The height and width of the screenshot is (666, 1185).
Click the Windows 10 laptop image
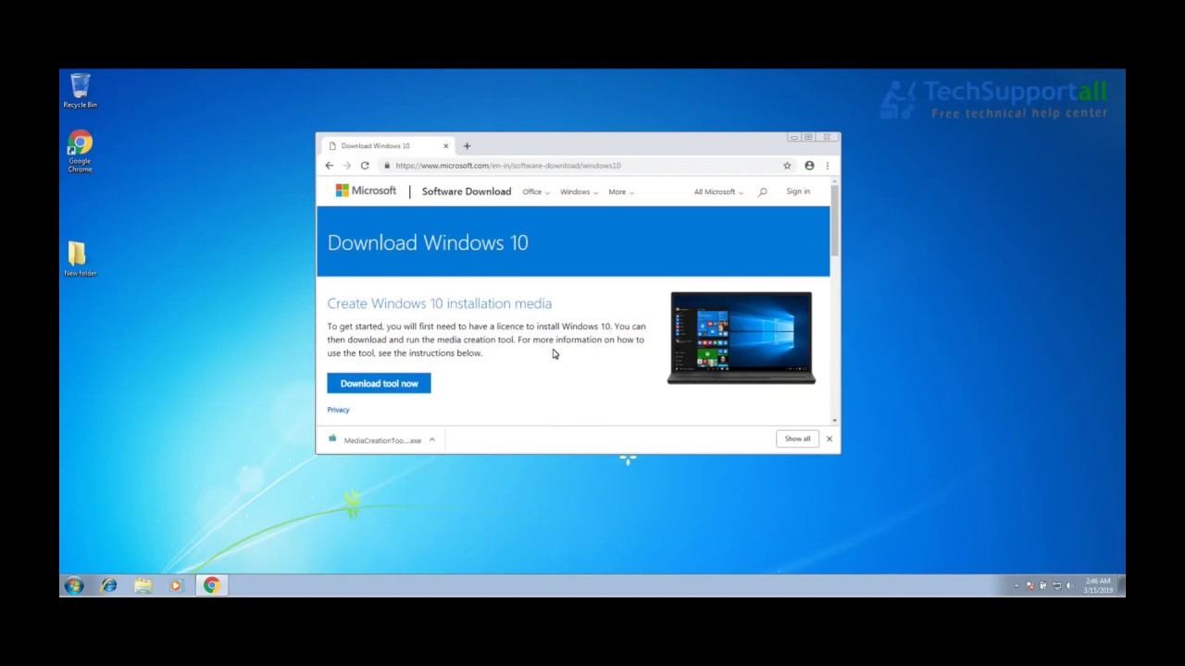tap(742, 338)
